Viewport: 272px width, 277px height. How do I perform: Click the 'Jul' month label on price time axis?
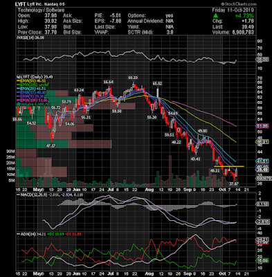click(111, 190)
